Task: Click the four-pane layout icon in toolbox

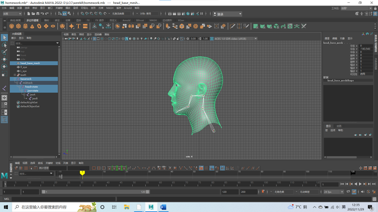Action: coord(4,105)
